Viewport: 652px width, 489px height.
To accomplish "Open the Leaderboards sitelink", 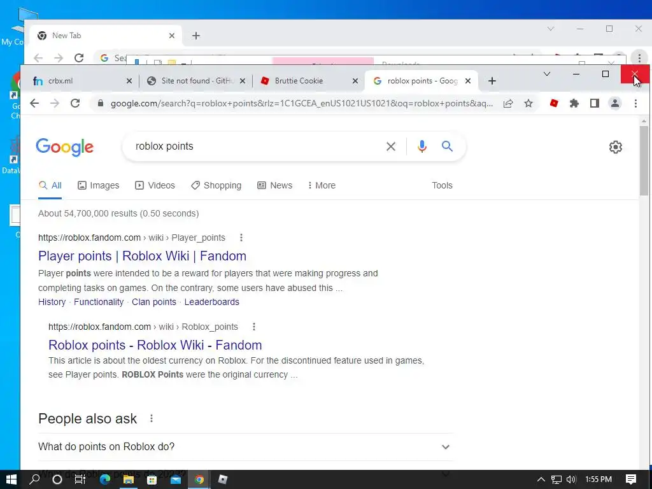I will (211, 302).
